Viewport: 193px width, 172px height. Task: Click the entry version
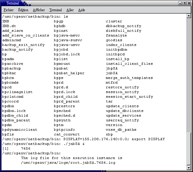pos(114,125)
